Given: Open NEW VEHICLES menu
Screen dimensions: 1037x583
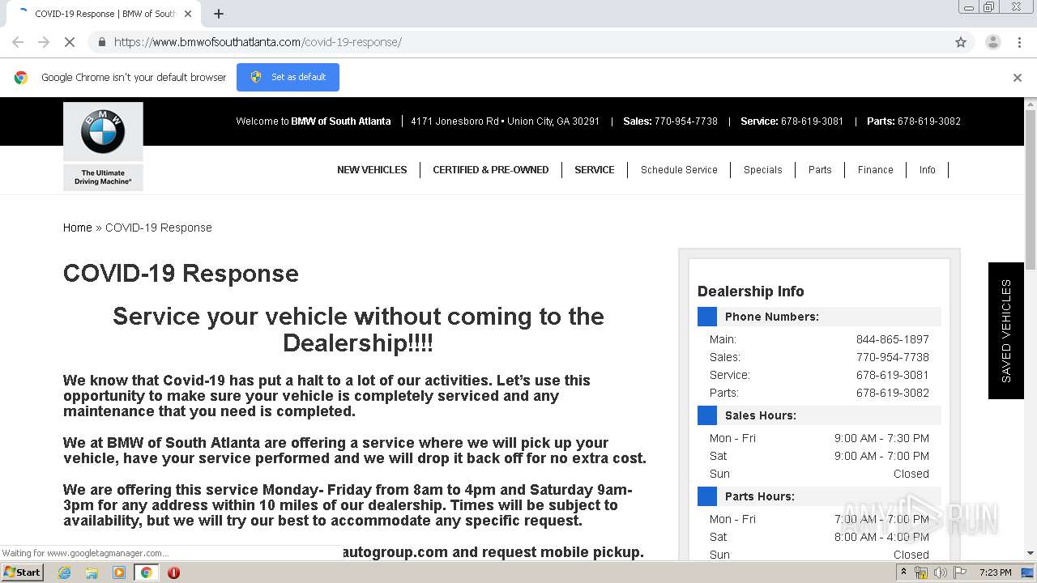Looking at the screenshot, I should click(x=372, y=170).
